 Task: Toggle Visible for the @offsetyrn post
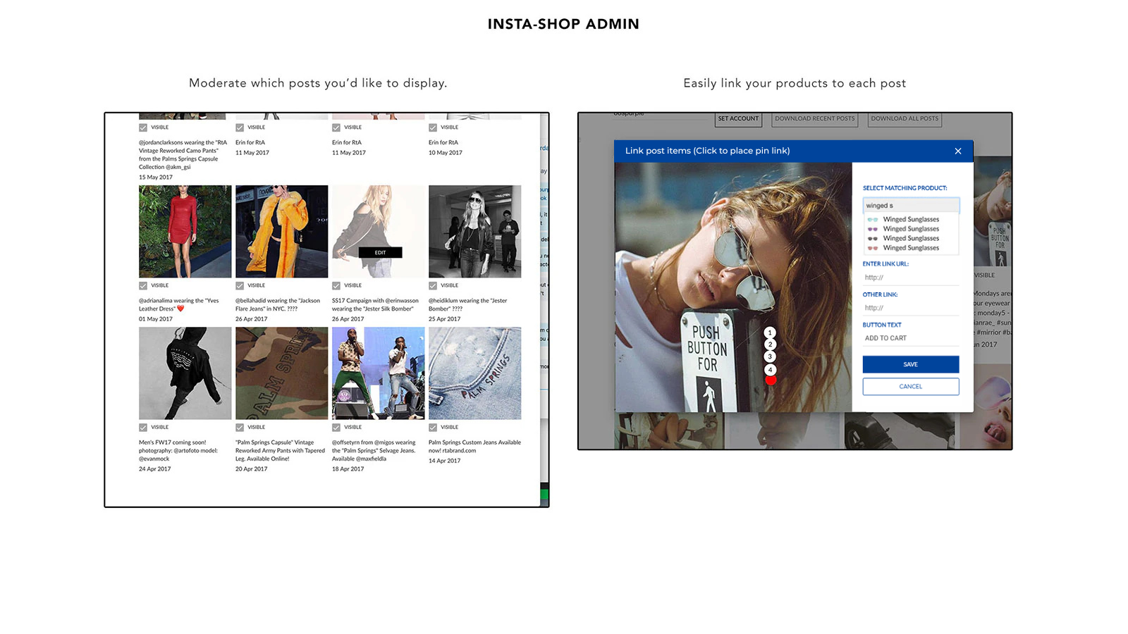coord(336,428)
